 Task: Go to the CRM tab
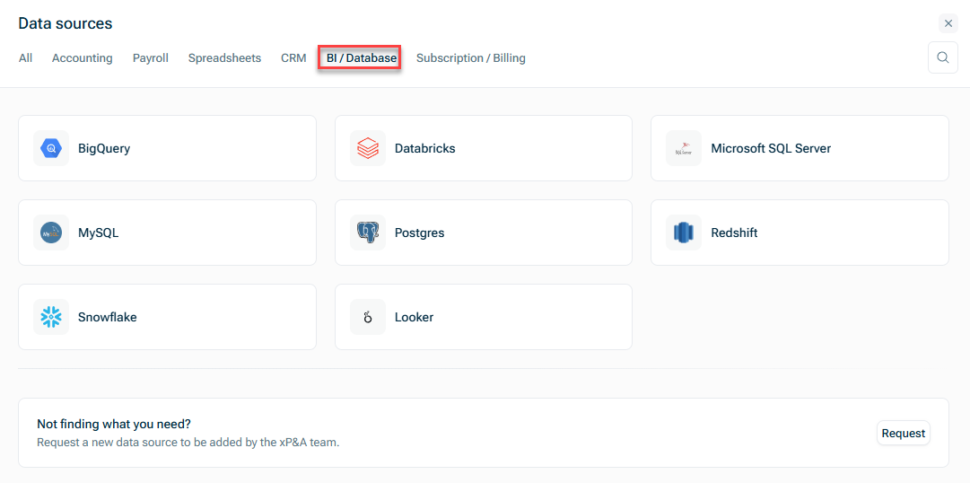point(293,58)
